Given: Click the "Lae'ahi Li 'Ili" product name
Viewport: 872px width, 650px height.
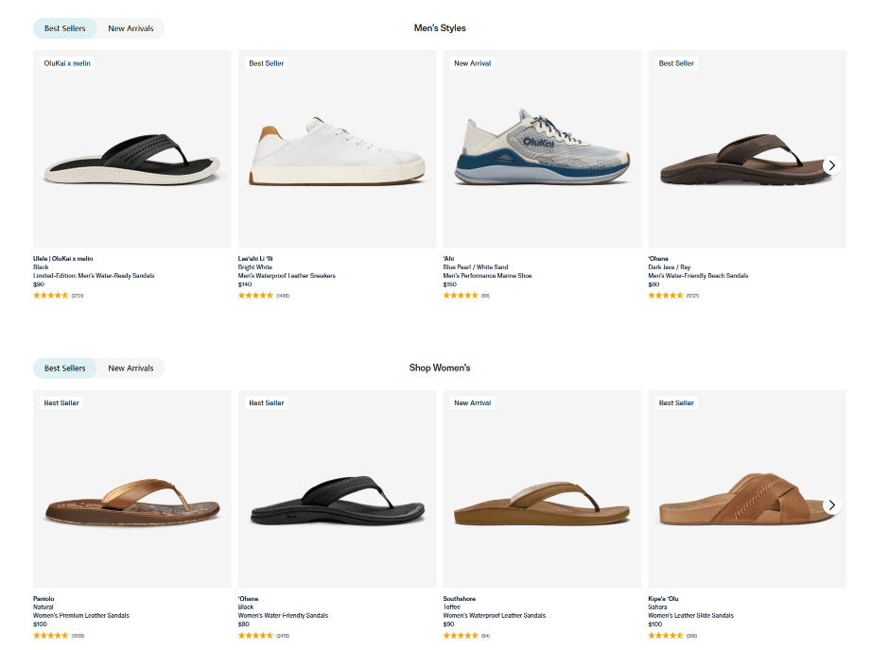Looking at the screenshot, I should click(255, 258).
